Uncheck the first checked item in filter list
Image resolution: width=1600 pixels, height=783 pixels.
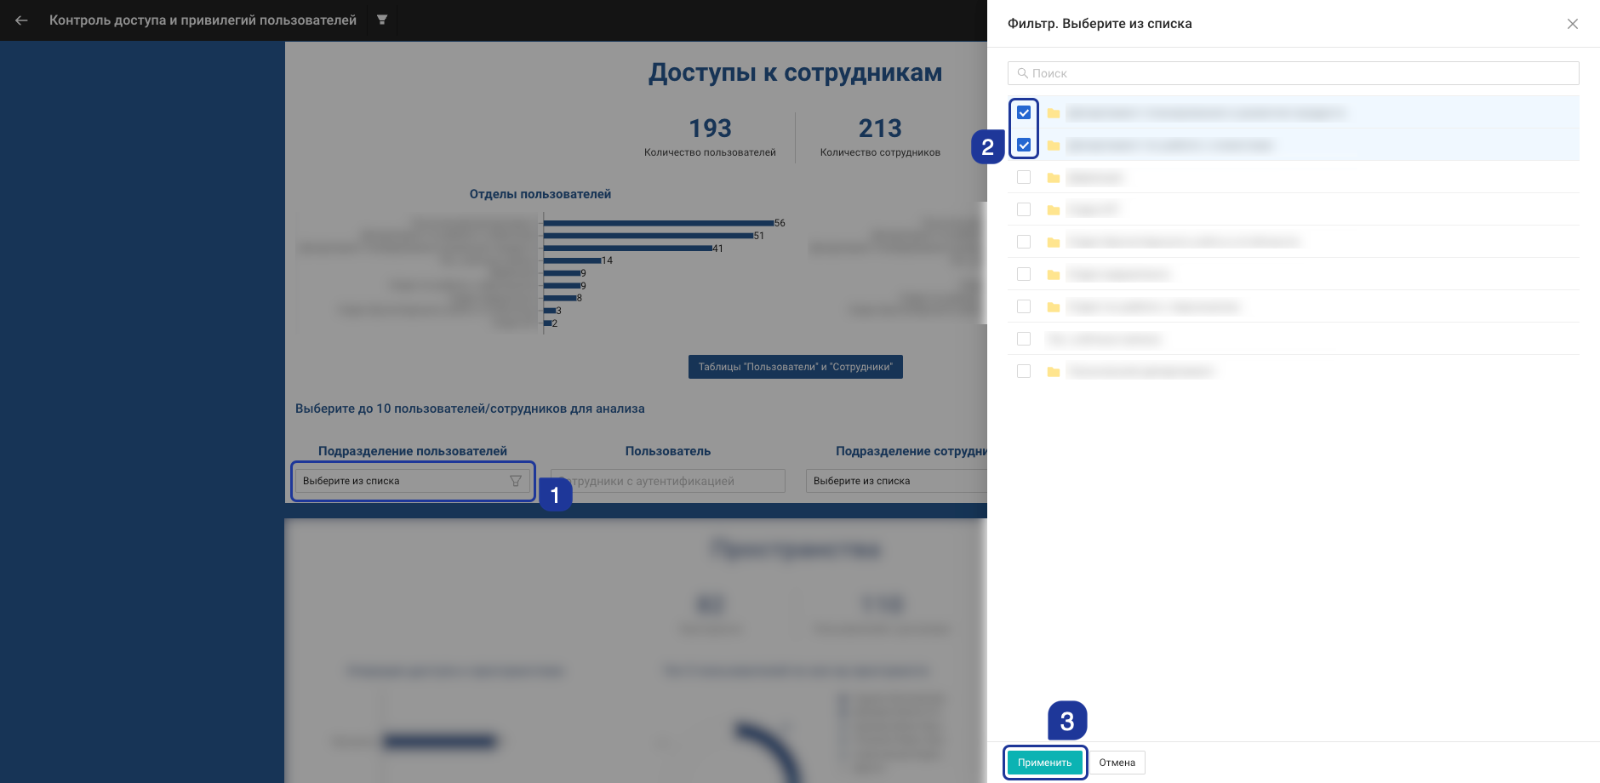tap(1024, 113)
